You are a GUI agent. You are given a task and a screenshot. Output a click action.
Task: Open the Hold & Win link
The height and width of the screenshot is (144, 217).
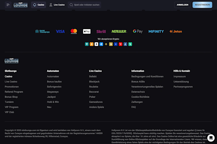point(53,102)
